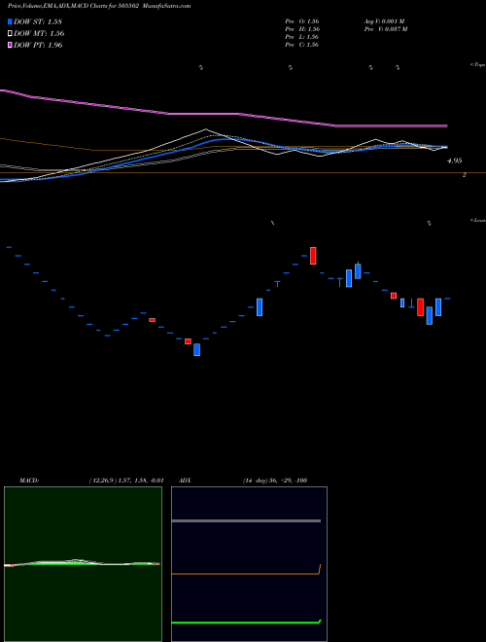Click the blue candlestick at the chart's lowest point

point(196,349)
